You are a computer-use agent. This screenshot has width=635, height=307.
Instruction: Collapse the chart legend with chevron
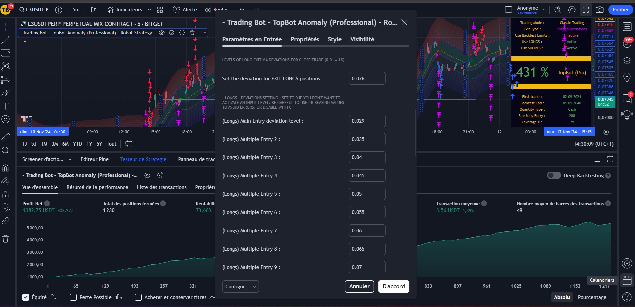click(x=25, y=42)
